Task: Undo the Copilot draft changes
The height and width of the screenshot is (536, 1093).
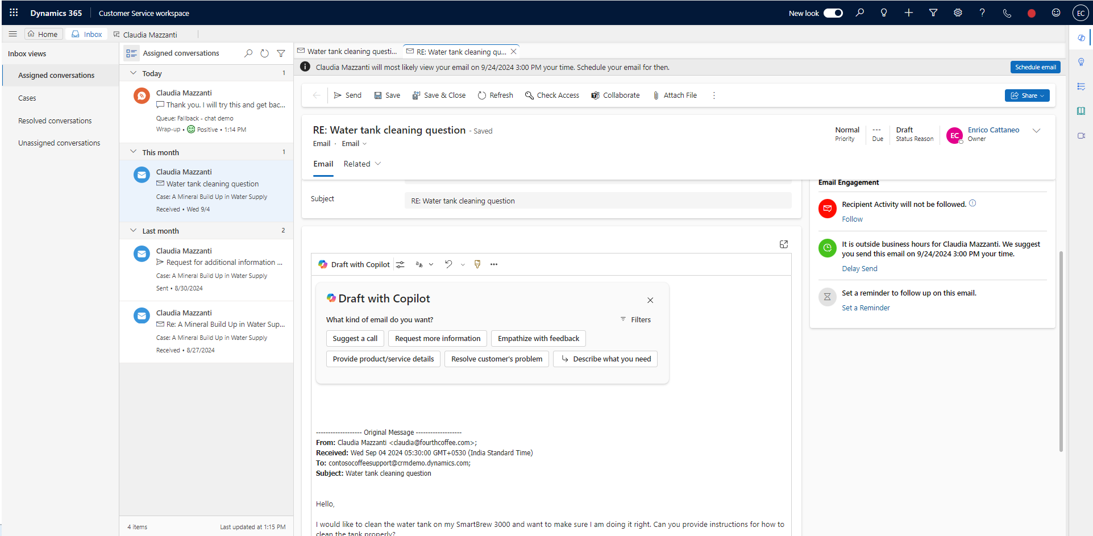Action: click(448, 264)
